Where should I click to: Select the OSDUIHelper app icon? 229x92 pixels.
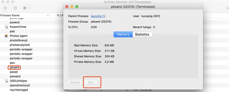click(x=6, y=81)
